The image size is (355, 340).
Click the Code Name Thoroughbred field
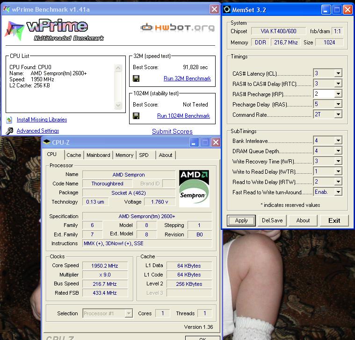(x=108, y=184)
